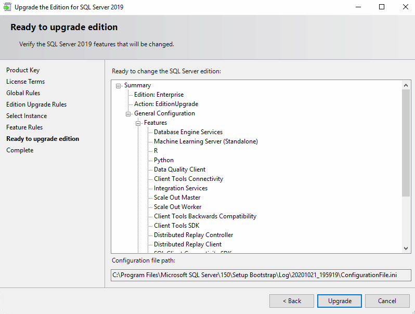The height and width of the screenshot is (314, 415).
Task: Minimize the setup window
Action: coord(358,7)
